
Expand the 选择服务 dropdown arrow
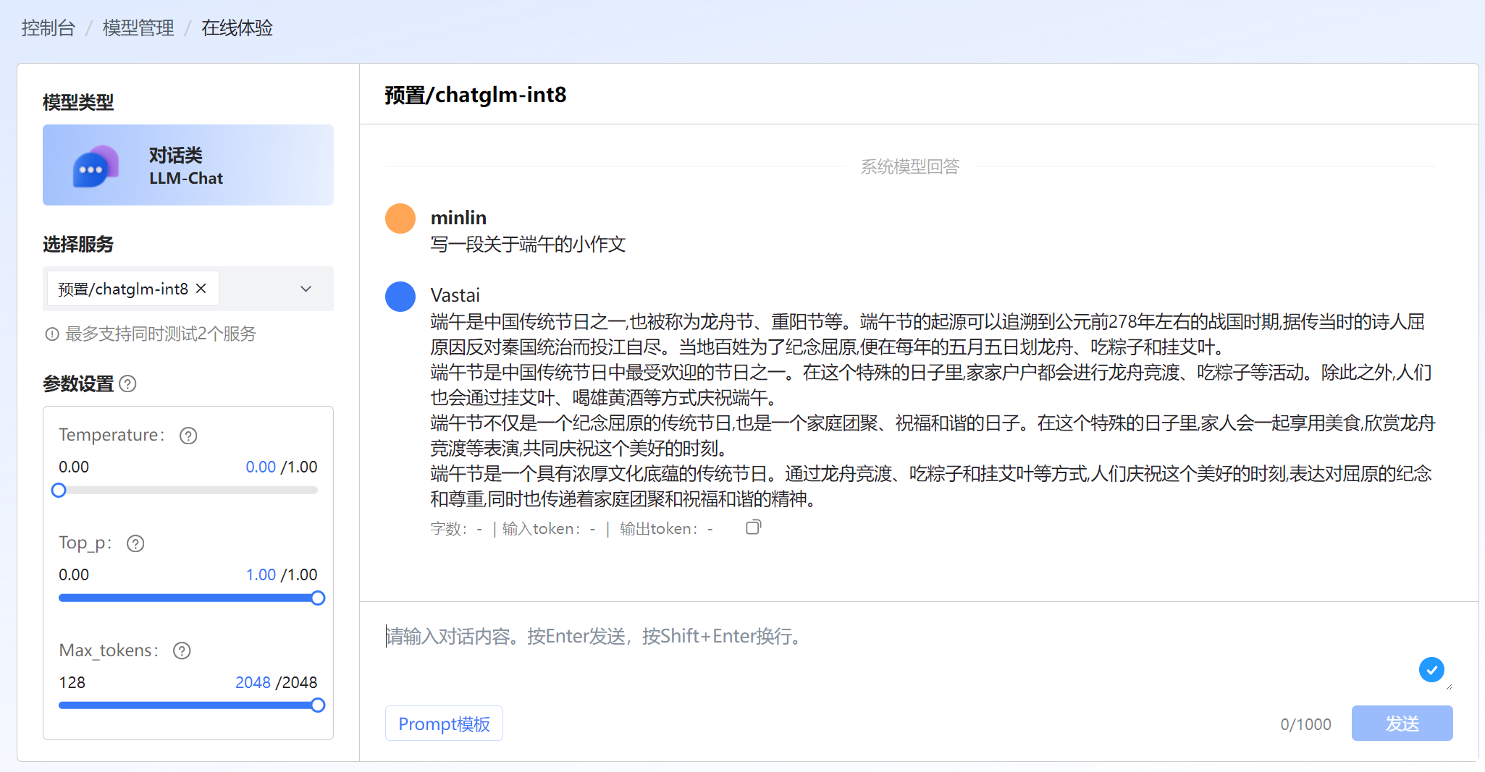(x=306, y=289)
